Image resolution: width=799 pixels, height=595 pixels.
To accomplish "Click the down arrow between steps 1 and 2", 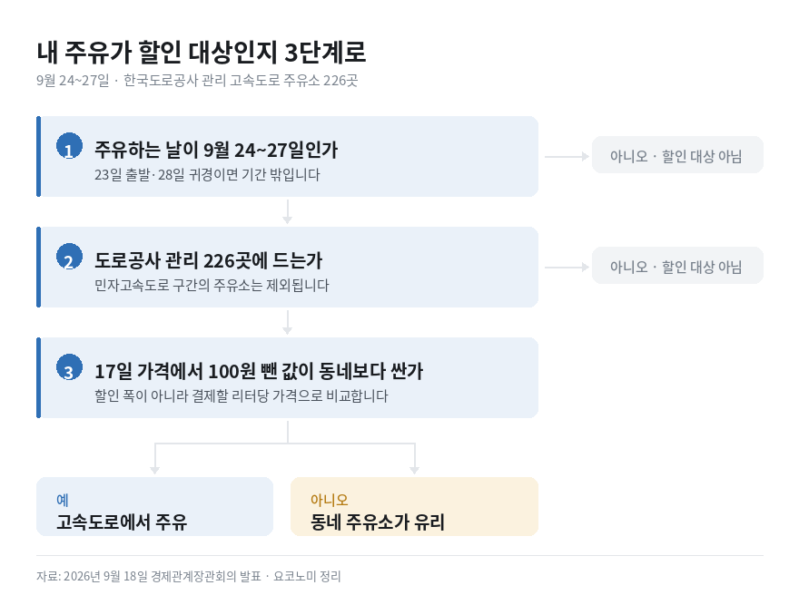I will (x=288, y=211).
